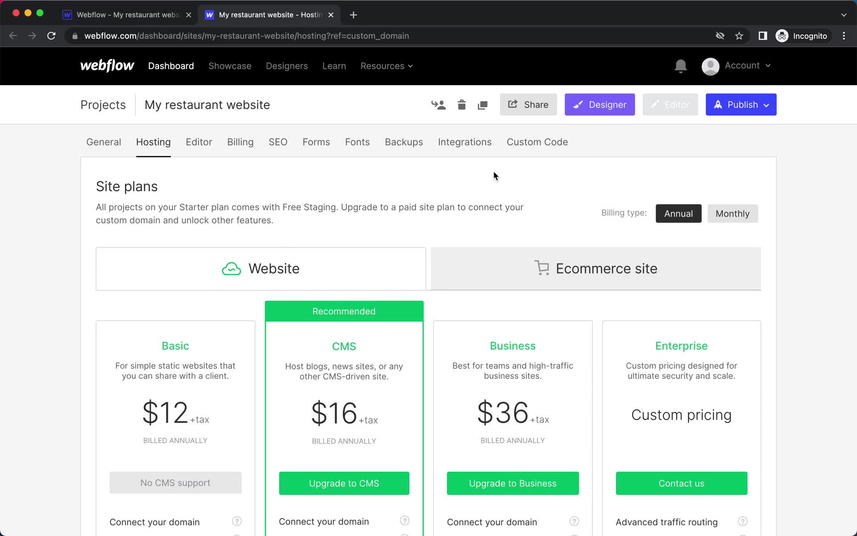Image resolution: width=857 pixels, height=536 pixels.
Task: Expand the browser tab search chevron
Action: (843, 15)
